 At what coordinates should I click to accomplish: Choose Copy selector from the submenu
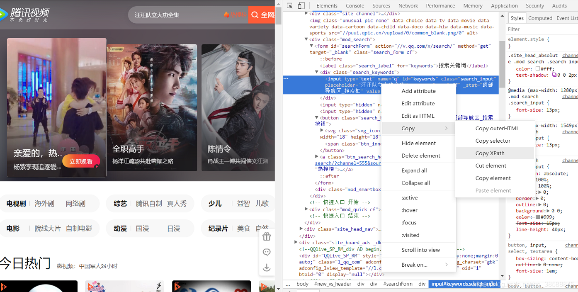point(495,141)
